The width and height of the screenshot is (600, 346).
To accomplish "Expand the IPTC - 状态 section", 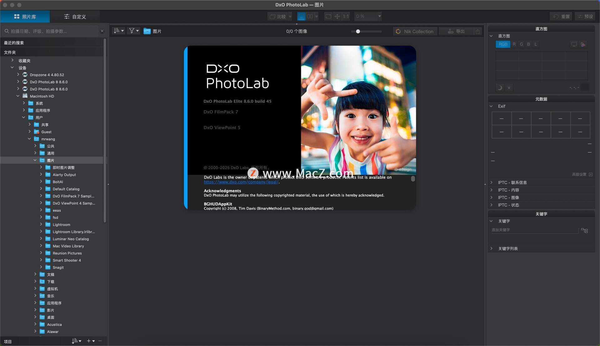I will click(x=491, y=205).
